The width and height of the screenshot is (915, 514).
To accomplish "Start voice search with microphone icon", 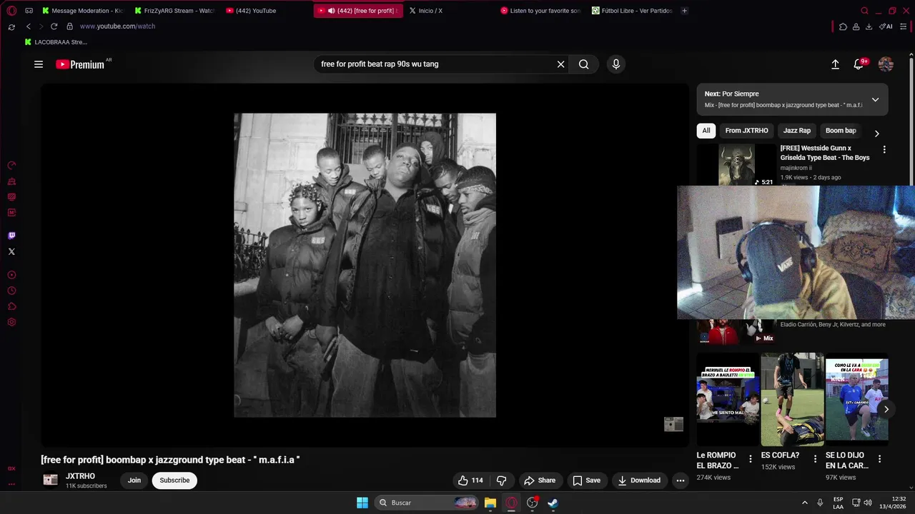I will point(616,64).
